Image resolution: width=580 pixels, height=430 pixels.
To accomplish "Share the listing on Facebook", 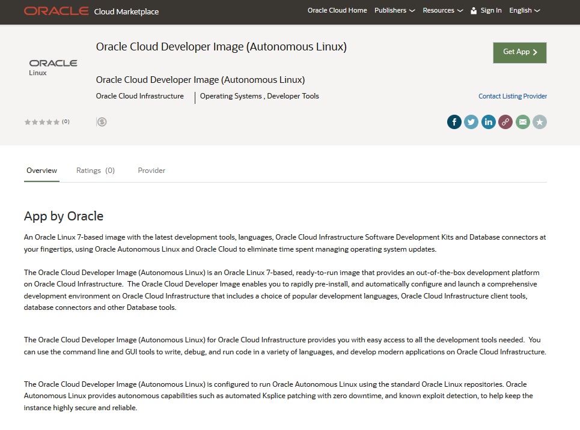I will (454, 121).
